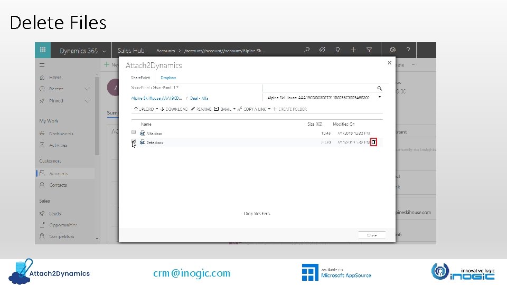507x285 pixels.
Task: Open the help question mark icon
Action: (x=408, y=50)
